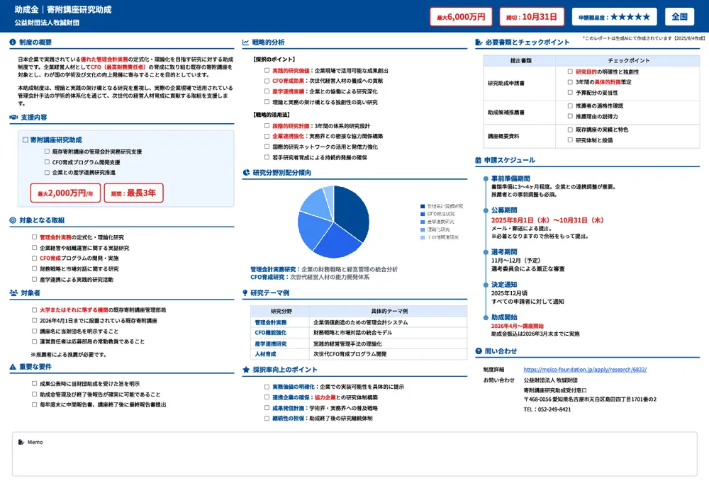
Task: Click inside the Memo text box
Action: coord(354,454)
